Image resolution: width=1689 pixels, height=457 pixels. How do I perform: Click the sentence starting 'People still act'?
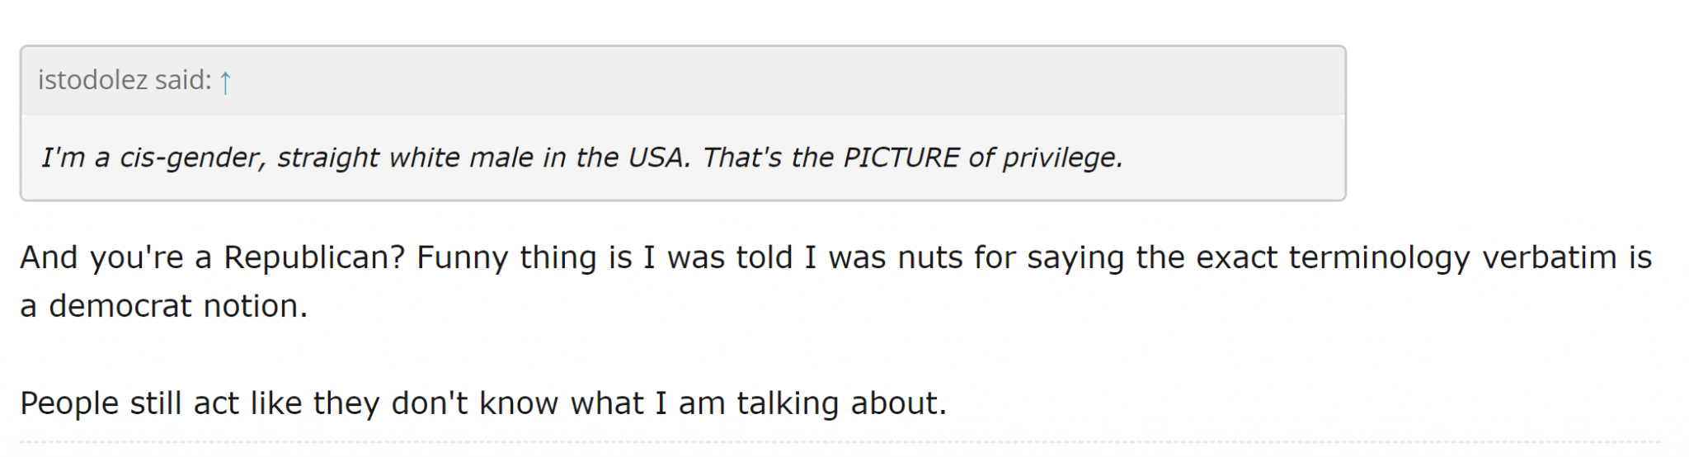[x=483, y=403]
